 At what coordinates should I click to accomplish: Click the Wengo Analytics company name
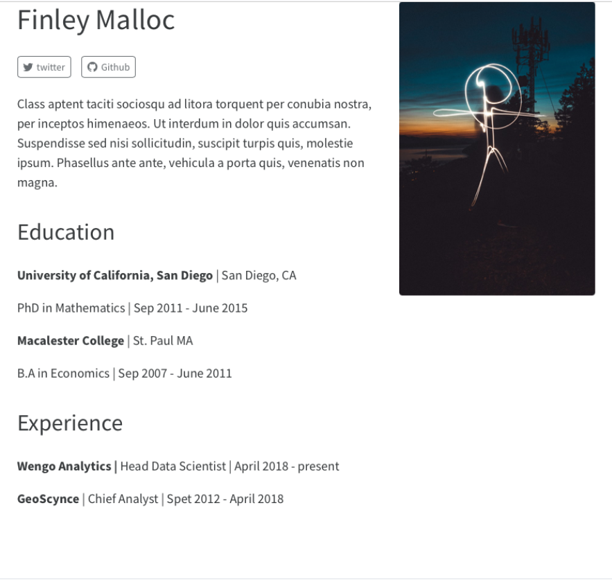[64, 466]
